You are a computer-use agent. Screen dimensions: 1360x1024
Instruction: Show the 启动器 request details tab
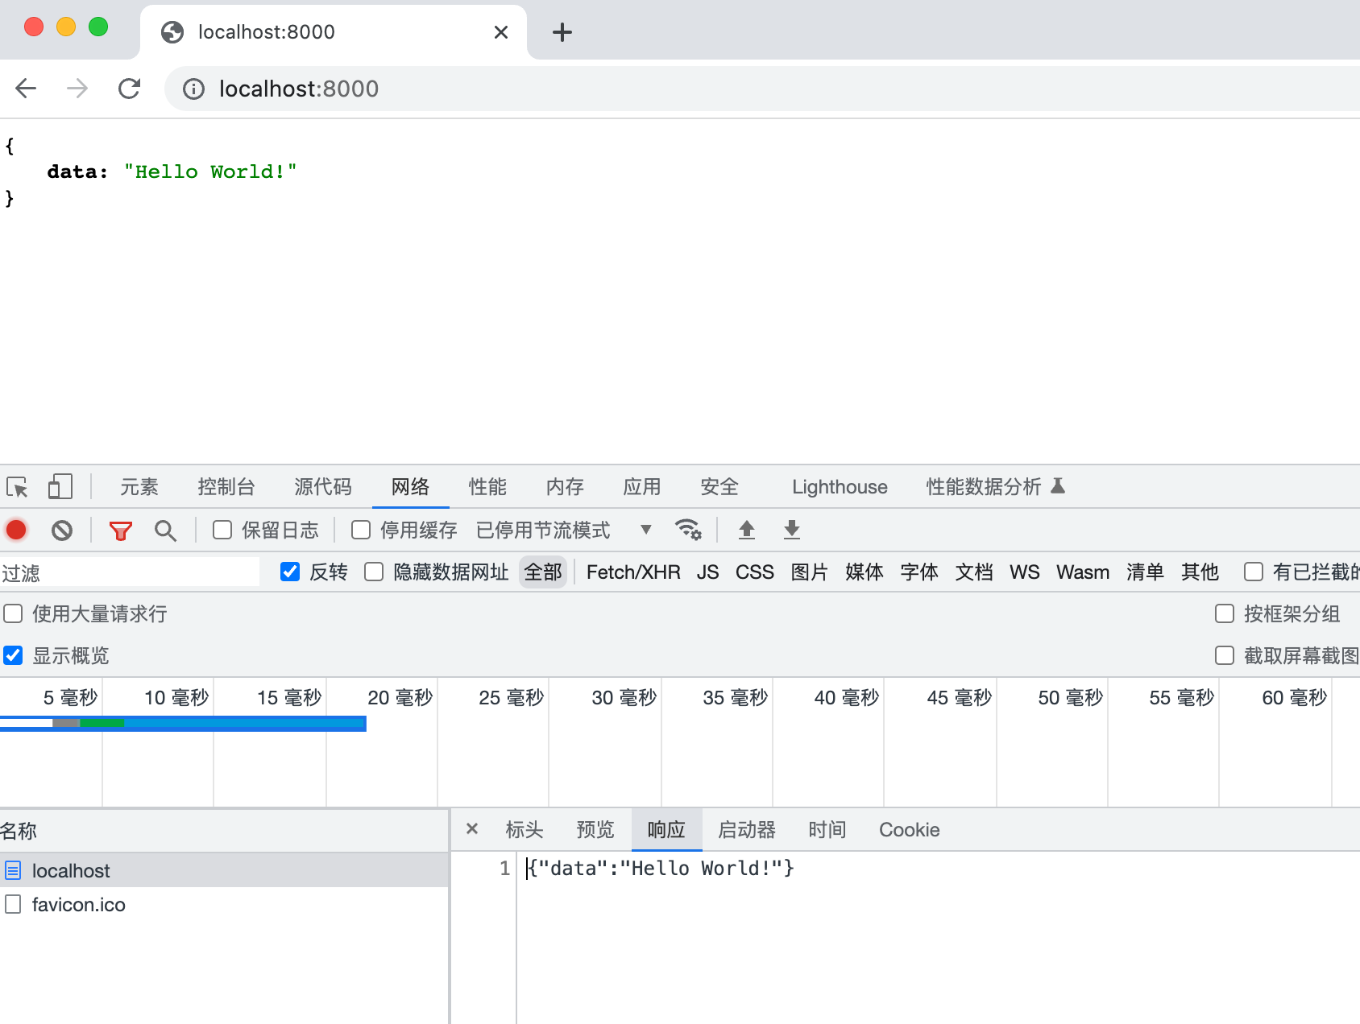pyautogui.click(x=747, y=830)
